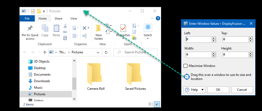Open the File menu tab

(27, 18)
